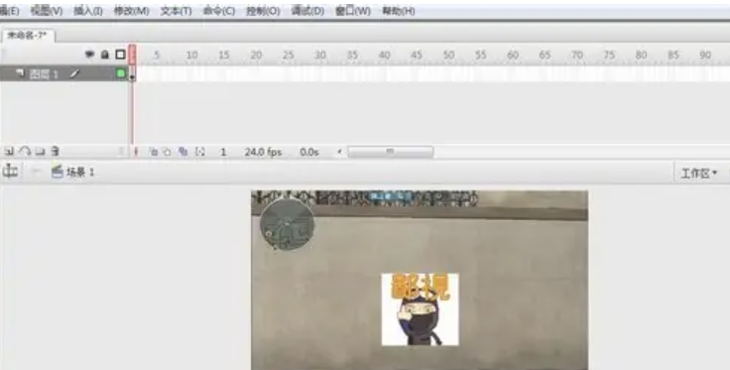The image size is (730, 370).
Task: Click the show/hide all layers eye icon
Action: [x=89, y=55]
